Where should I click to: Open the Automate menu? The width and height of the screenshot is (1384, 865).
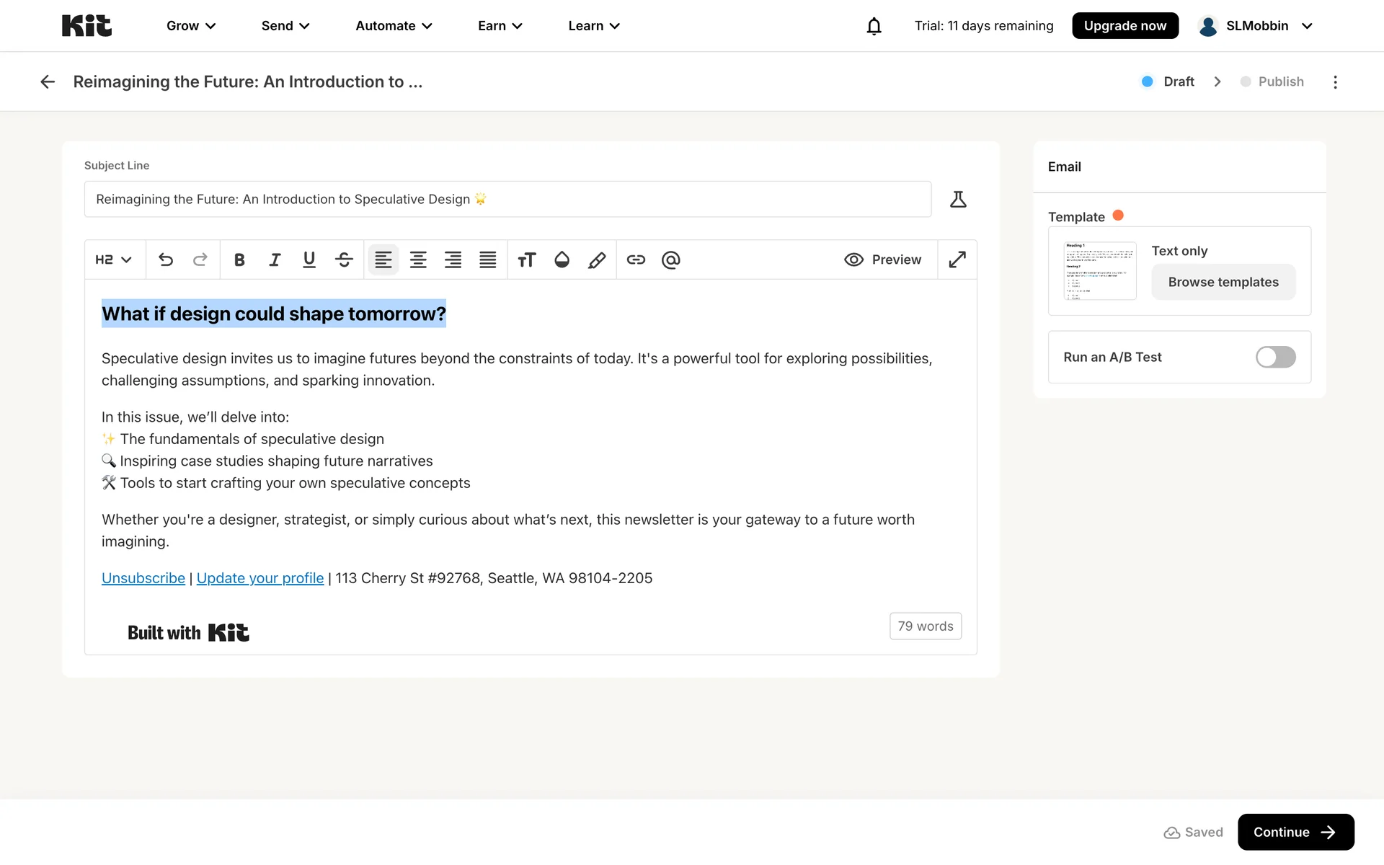(x=394, y=26)
